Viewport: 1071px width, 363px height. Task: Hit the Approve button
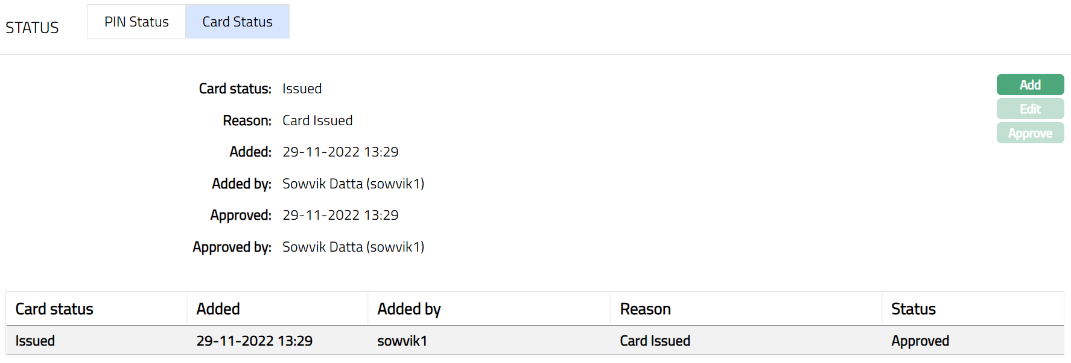tap(1030, 133)
